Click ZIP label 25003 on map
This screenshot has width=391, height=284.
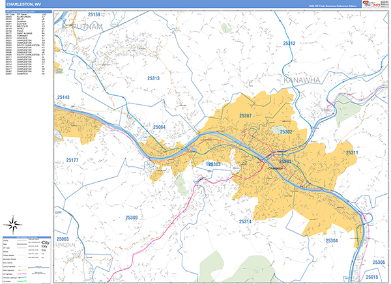point(63,239)
